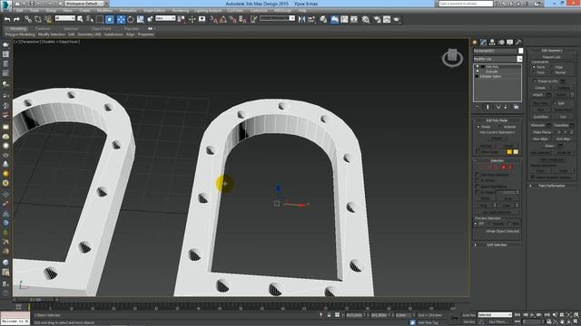Open the reference coordinate system dropdown
This screenshot has width=581, height=326.
pyautogui.click(x=165, y=18)
